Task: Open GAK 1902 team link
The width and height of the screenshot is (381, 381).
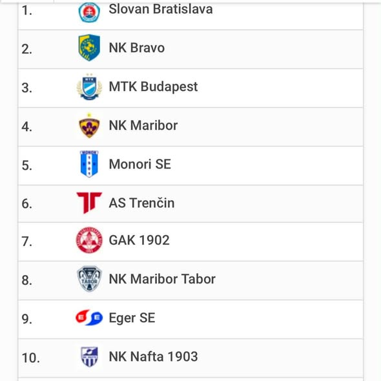Action: pyautogui.click(x=139, y=240)
